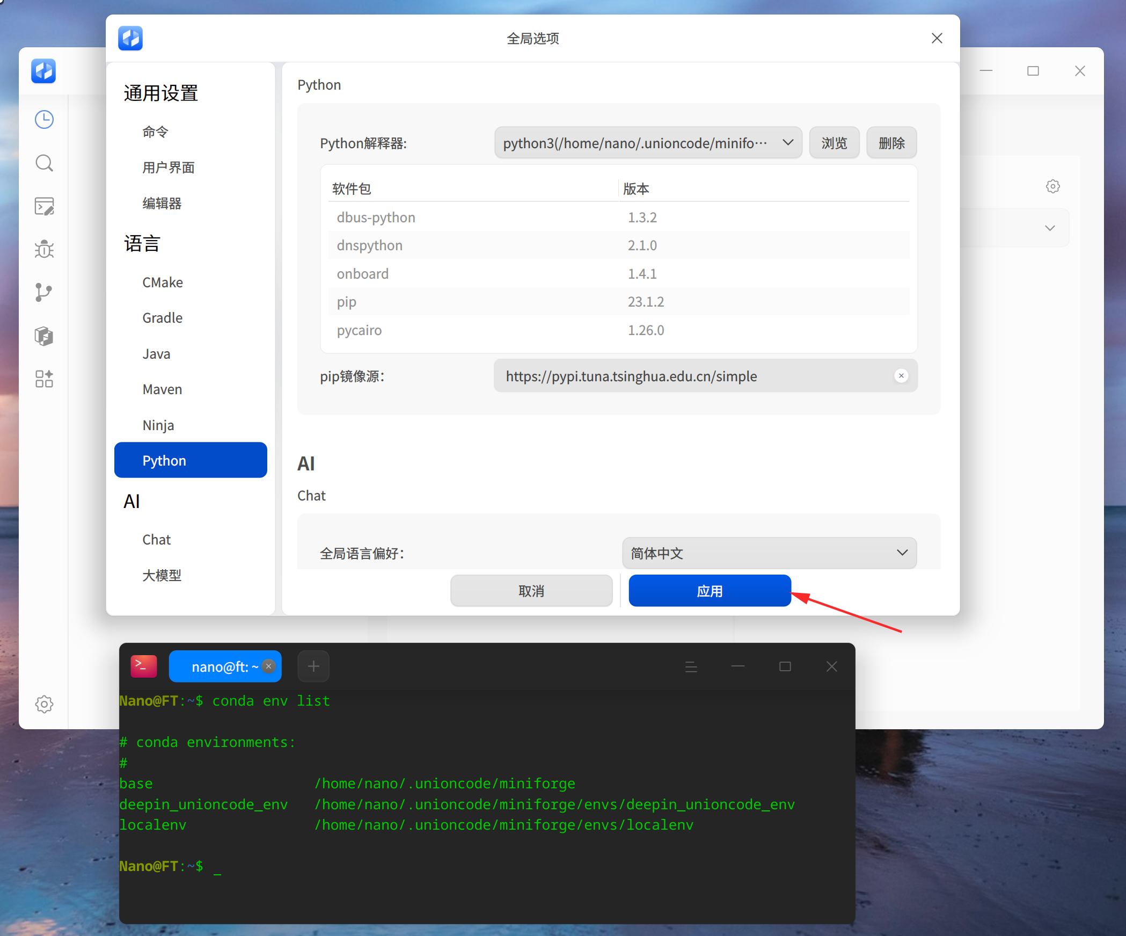Open the package cube icon in sidebar
Screen dimensions: 1126x936
pyautogui.click(x=44, y=336)
